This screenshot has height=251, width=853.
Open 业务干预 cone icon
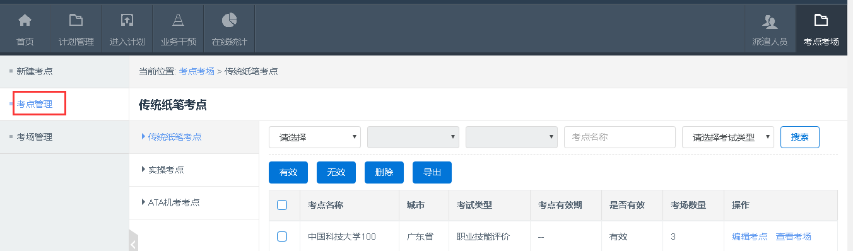178,21
